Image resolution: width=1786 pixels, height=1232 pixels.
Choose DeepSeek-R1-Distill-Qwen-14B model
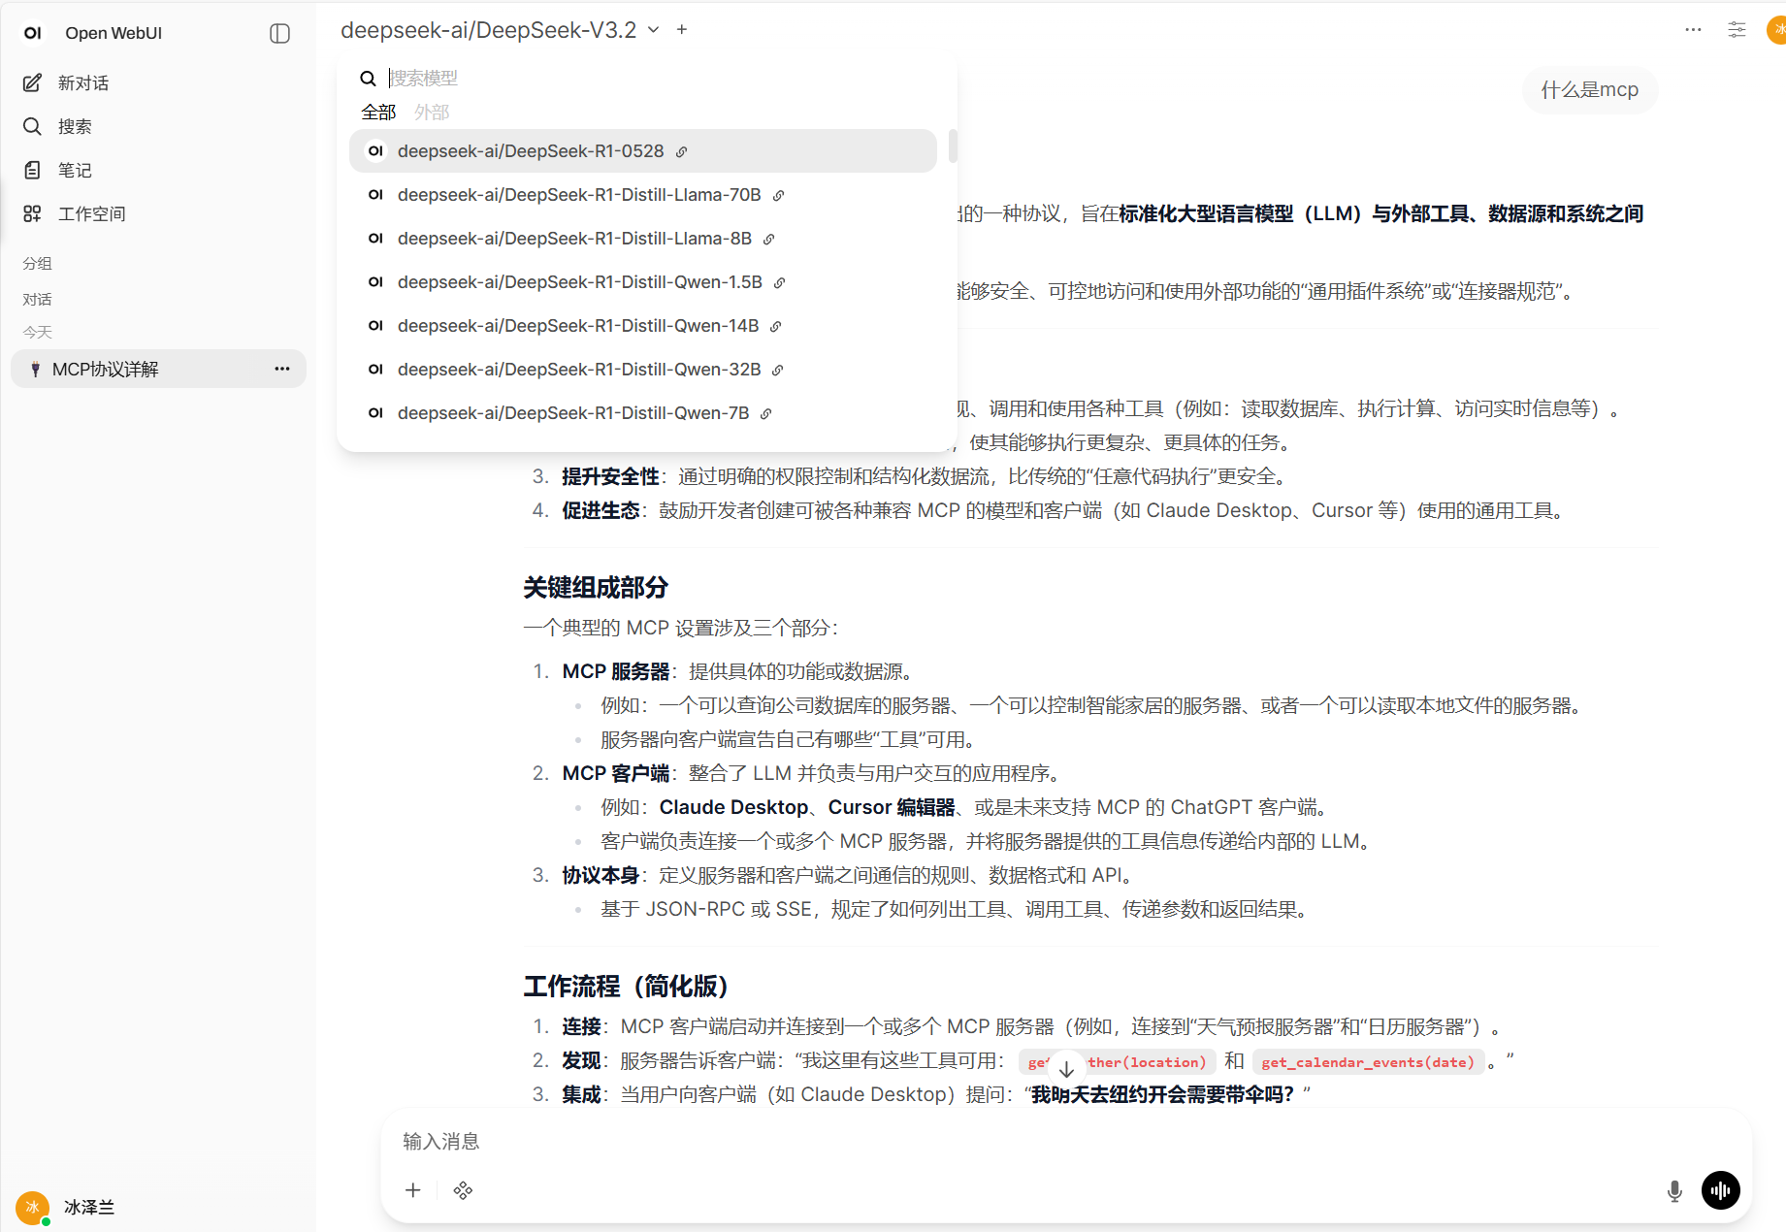point(577,326)
